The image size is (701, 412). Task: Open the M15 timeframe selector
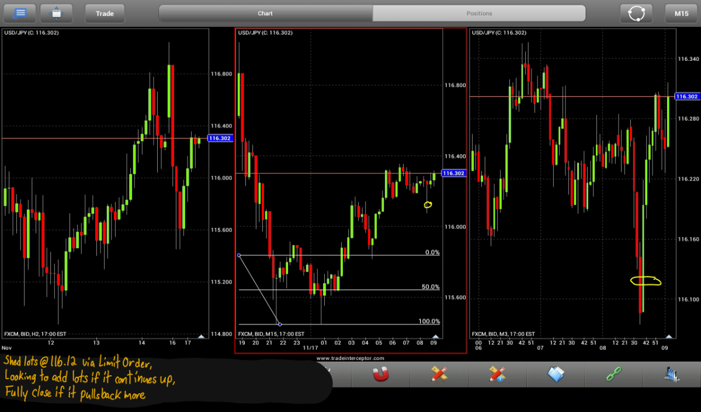pyautogui.click(x=681, y=13)
